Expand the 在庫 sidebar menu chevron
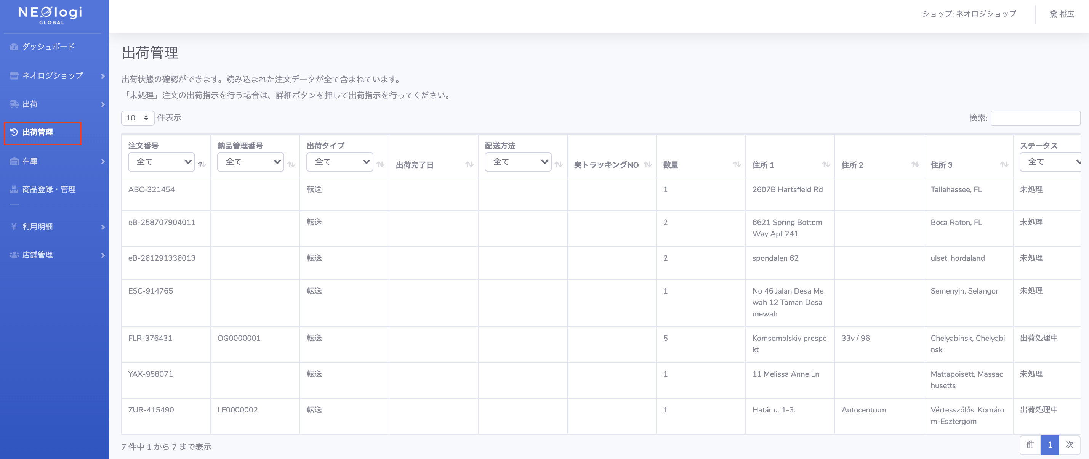This screenshot has height=459, width=1089. tap(103, 162)
